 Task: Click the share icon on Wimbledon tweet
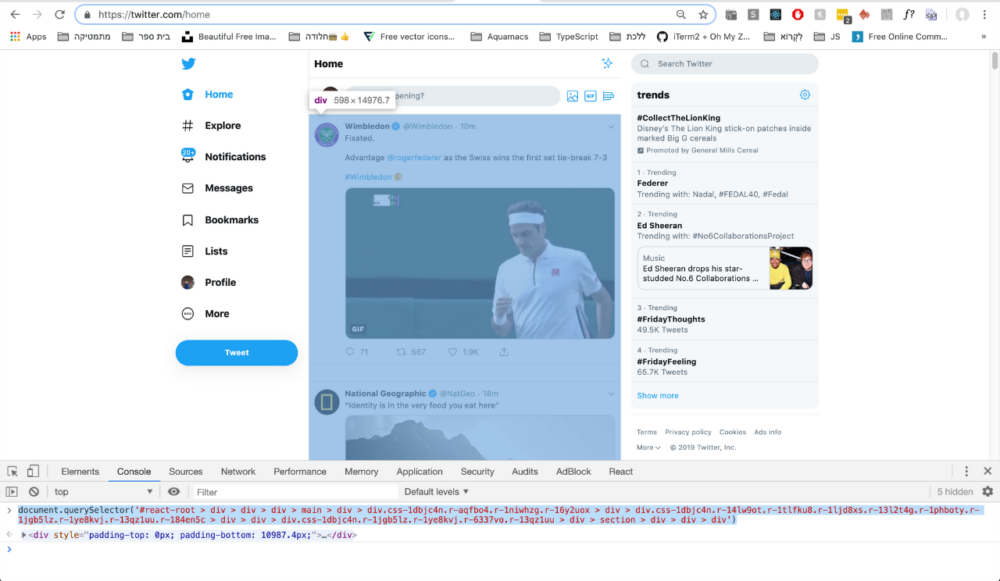(504, 352)
